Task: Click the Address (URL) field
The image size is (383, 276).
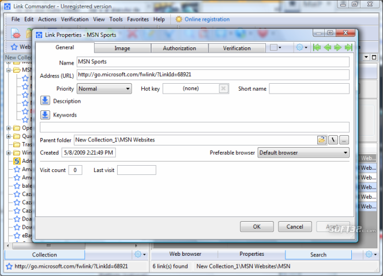Action: [213, 74]
